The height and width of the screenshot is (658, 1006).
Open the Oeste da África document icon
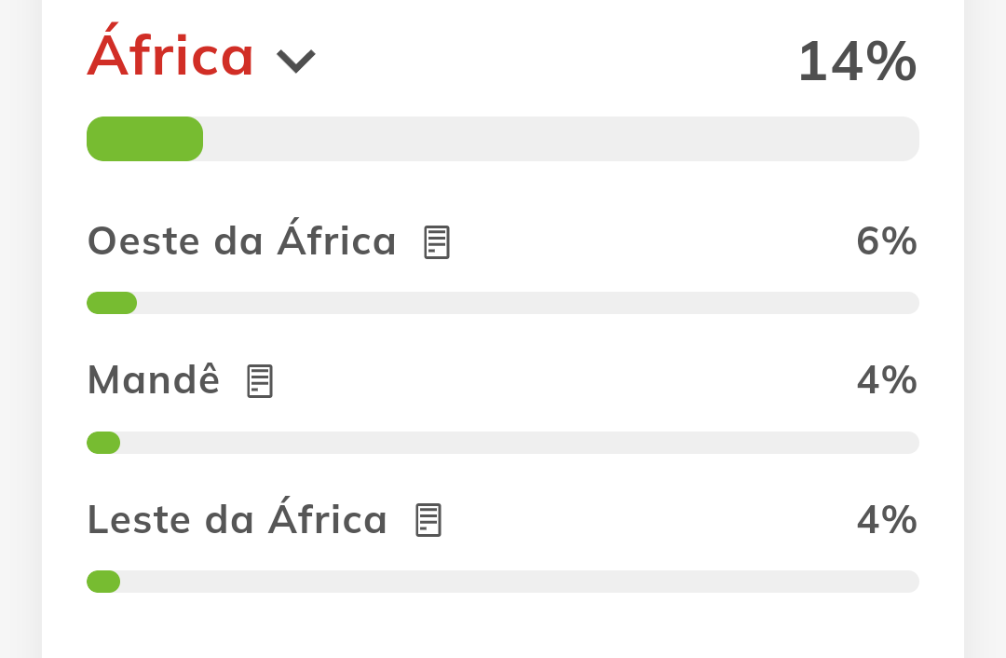437,242
